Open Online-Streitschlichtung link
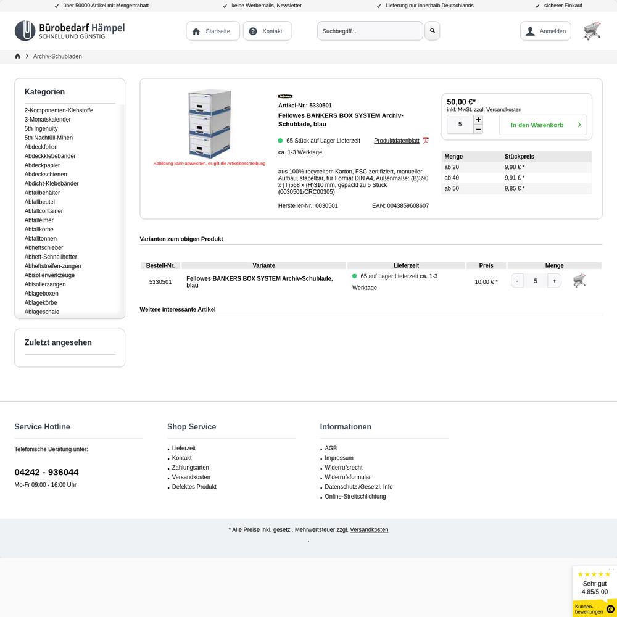Viewport: 617px width, 617px height. click(355, 496)
